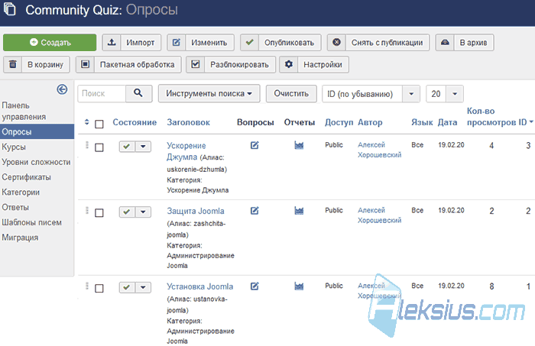Viewport: 535px width, 346px height.
Task: Sort by Доступ column header
Action: (x=339, y=122)
